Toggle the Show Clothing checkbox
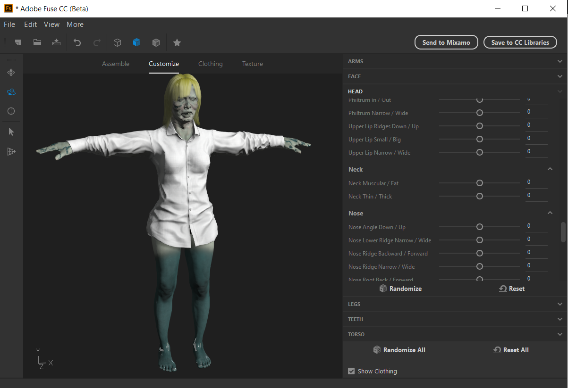Image resolution: width=568 pixels, height=388 pixels. point(351,371)
